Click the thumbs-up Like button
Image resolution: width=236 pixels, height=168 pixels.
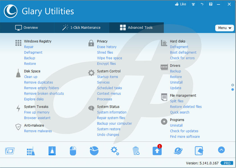(x=180, y=4)
